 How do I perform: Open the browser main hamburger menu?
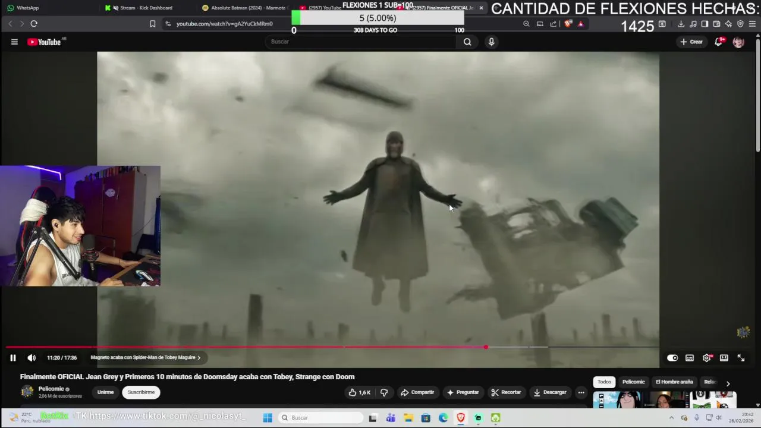point(752,24)
